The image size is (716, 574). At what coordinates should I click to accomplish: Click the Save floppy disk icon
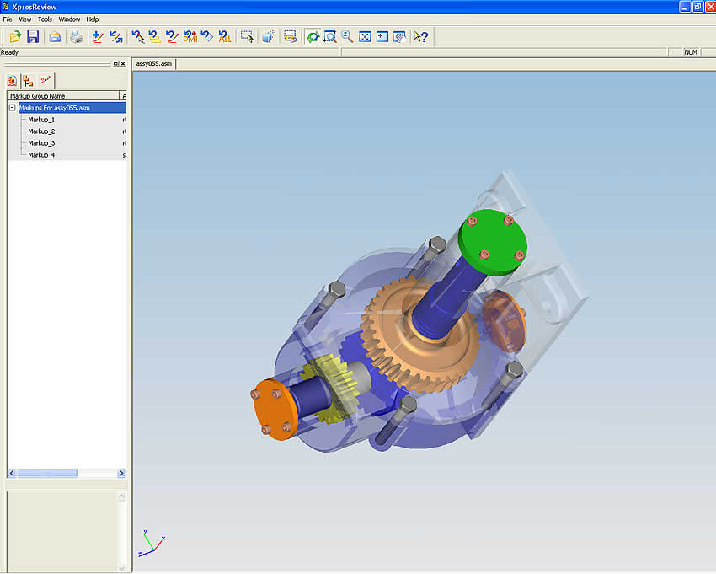33,36
